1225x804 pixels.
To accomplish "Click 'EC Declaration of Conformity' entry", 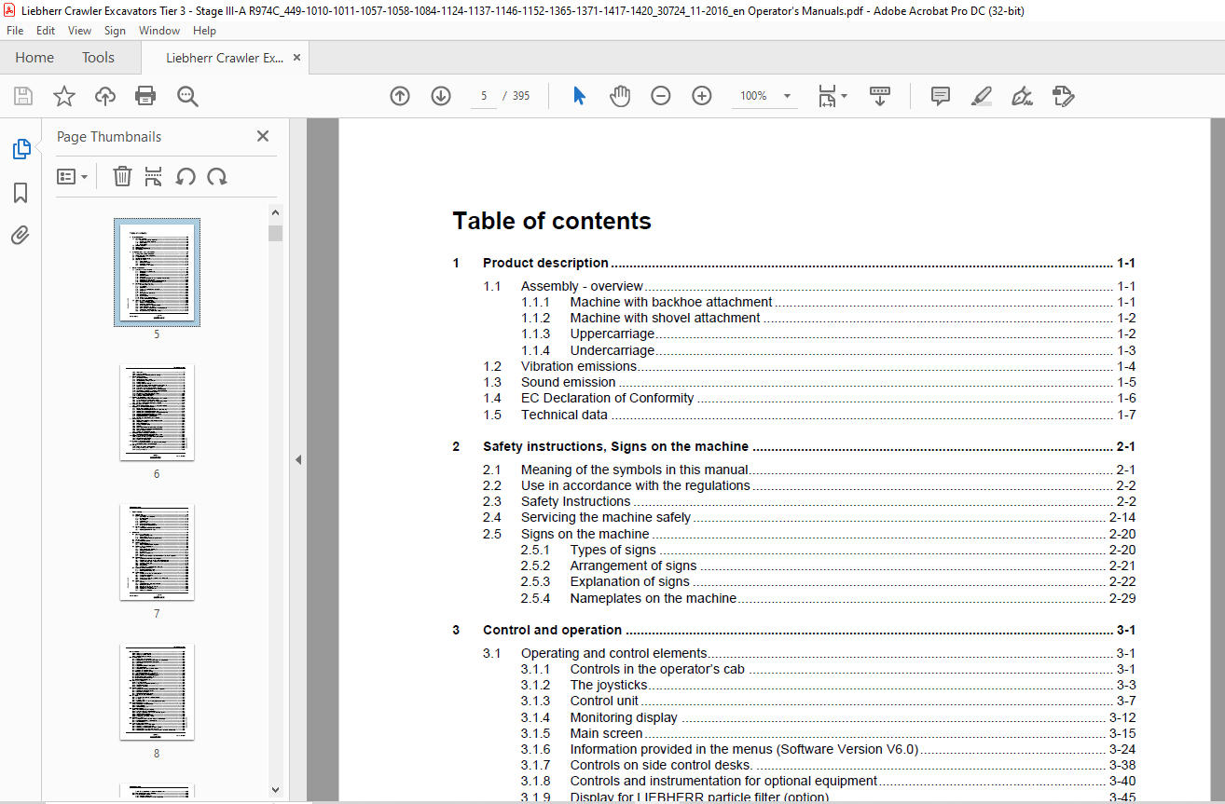I will 607,398.
